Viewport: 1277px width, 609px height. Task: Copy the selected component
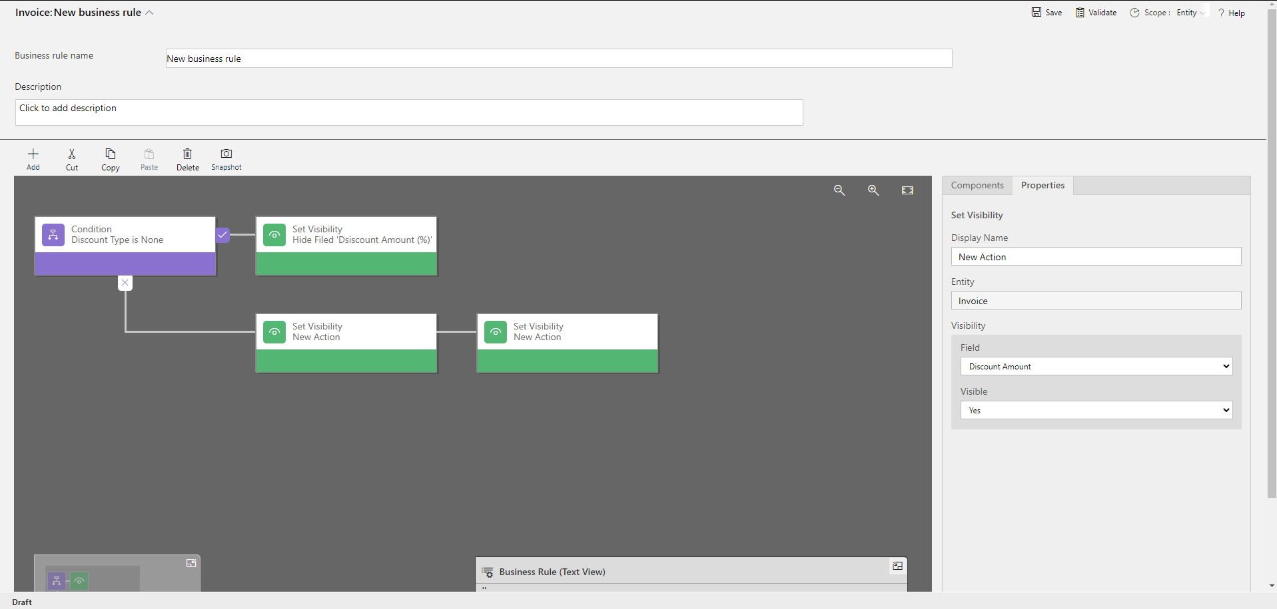[110, 158]
